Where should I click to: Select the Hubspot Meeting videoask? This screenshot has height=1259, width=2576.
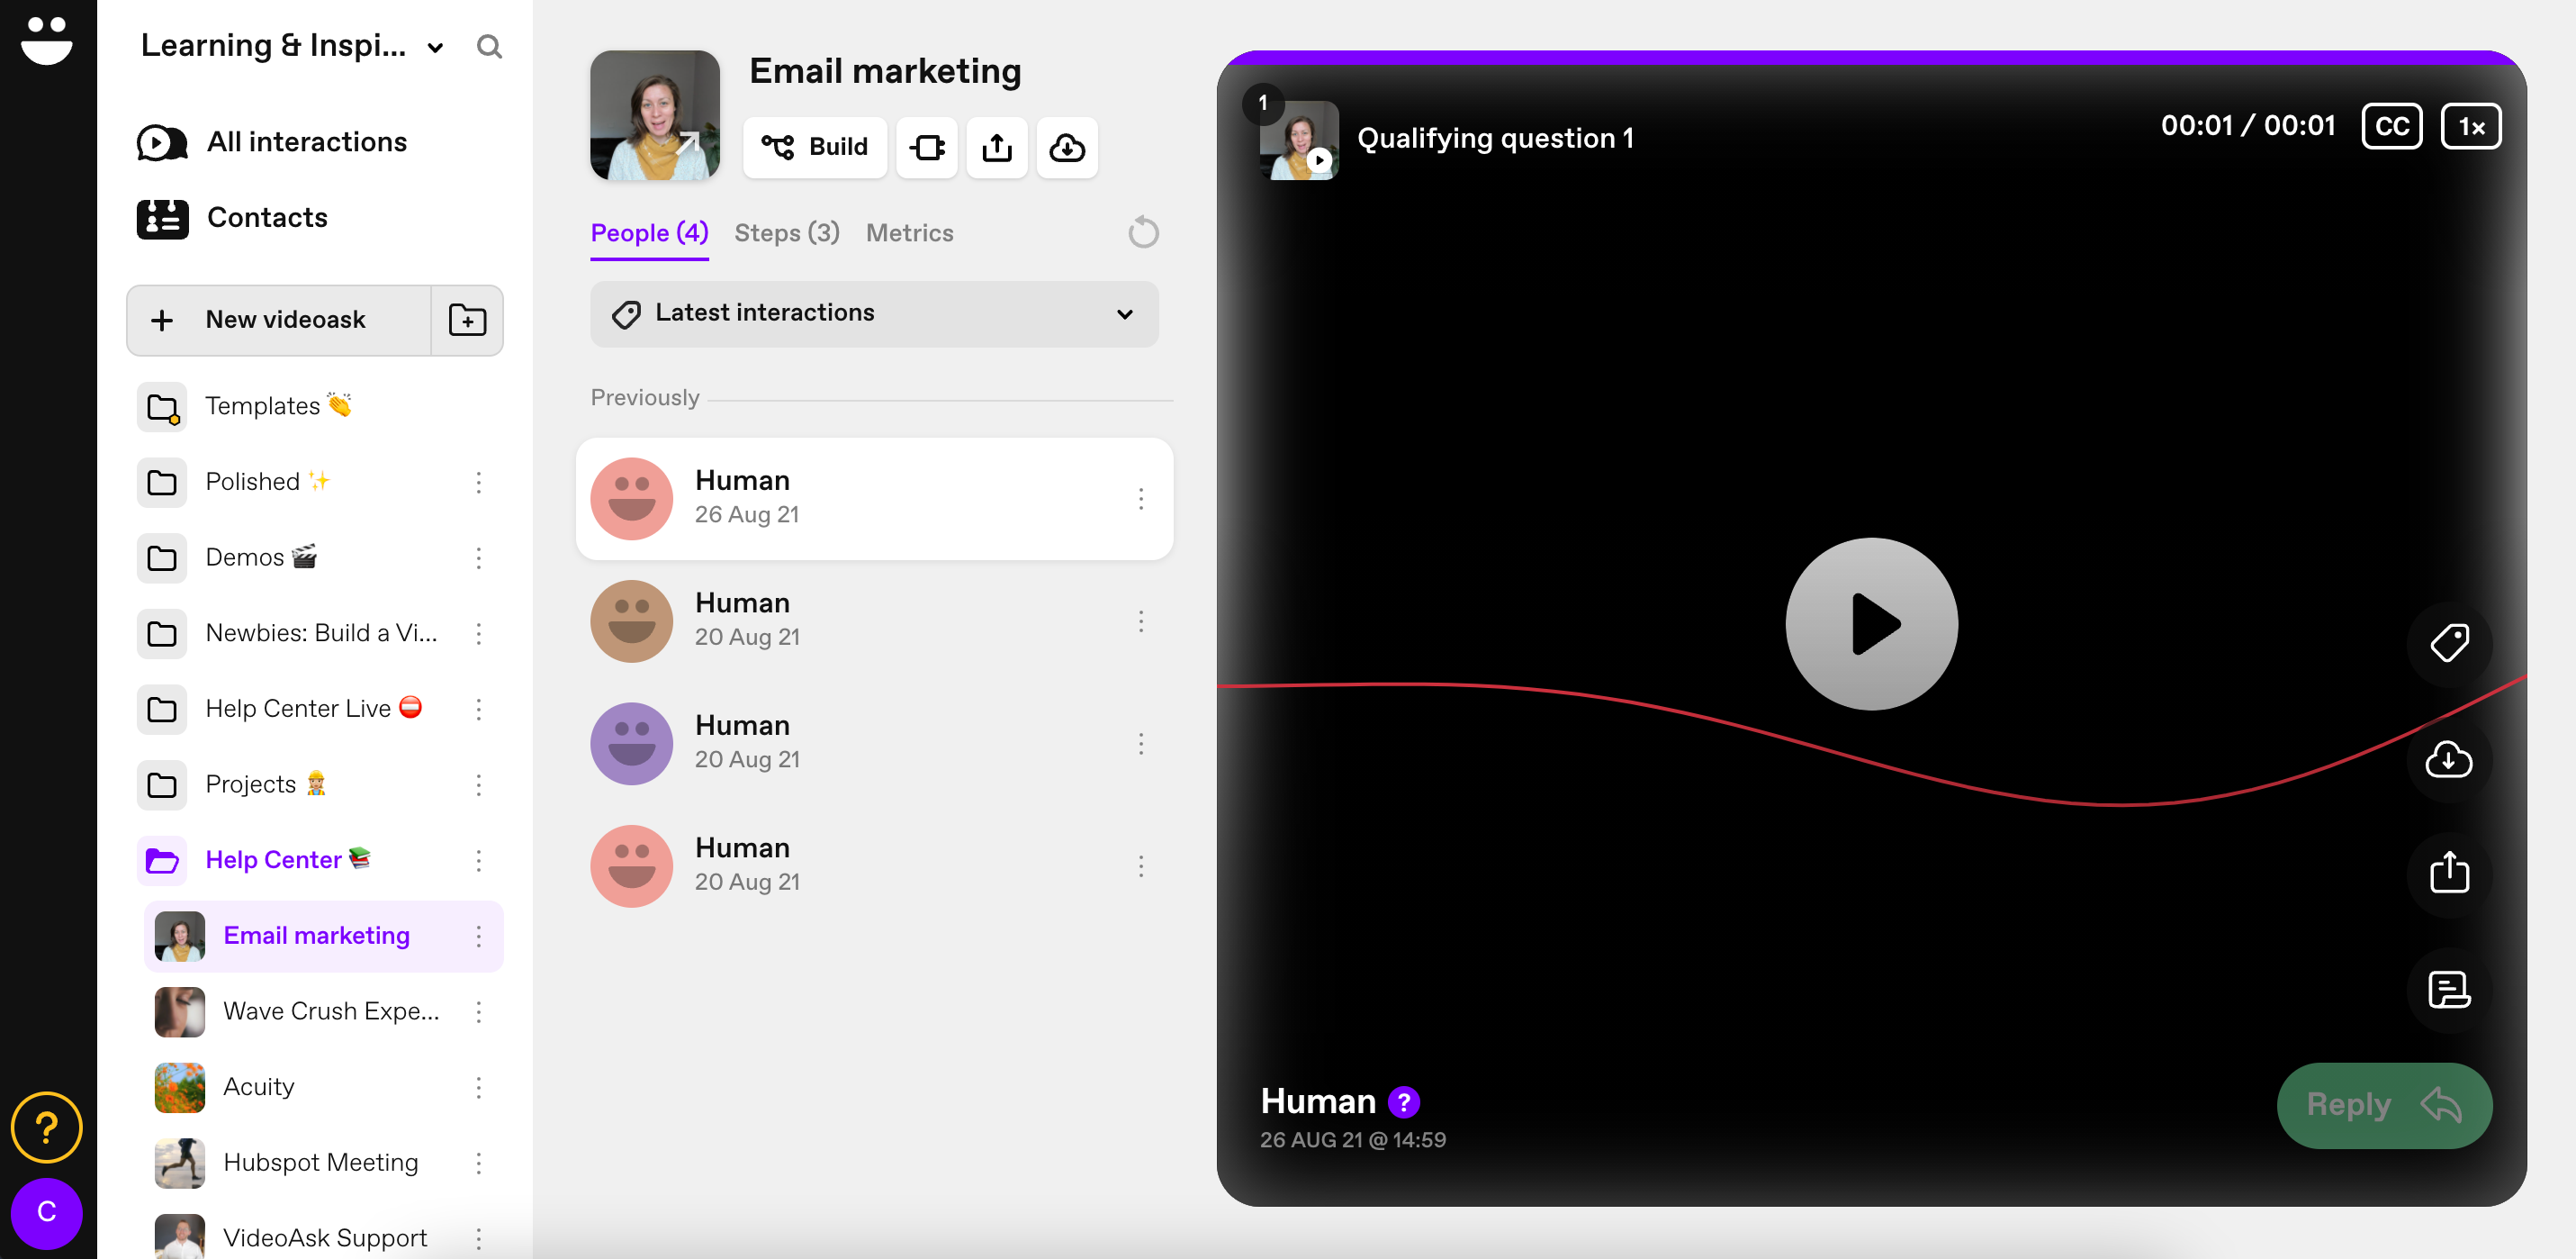point(287,1163)
